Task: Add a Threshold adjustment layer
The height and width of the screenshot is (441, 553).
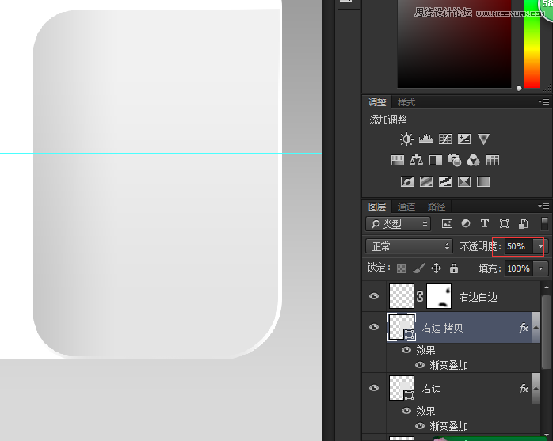Action: 445,182
